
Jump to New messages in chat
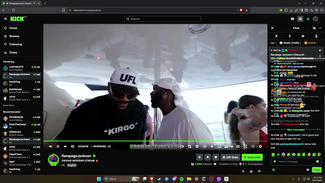point(296,130)
